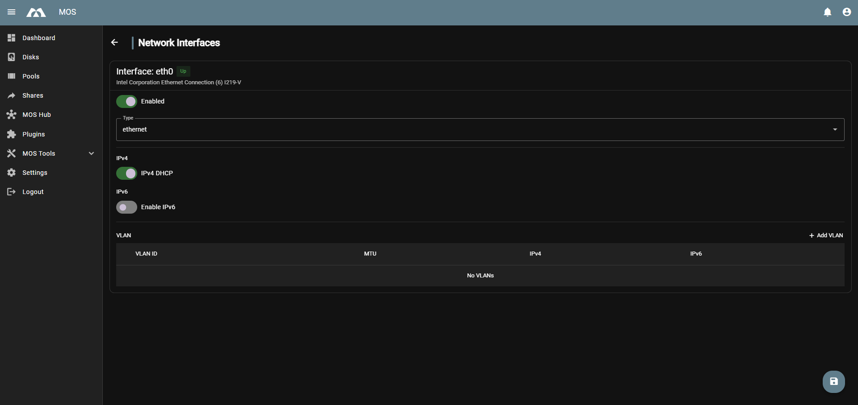Turn off IPv4 DHCP switch
Screen dimensions: 858x405
point(126,174)
